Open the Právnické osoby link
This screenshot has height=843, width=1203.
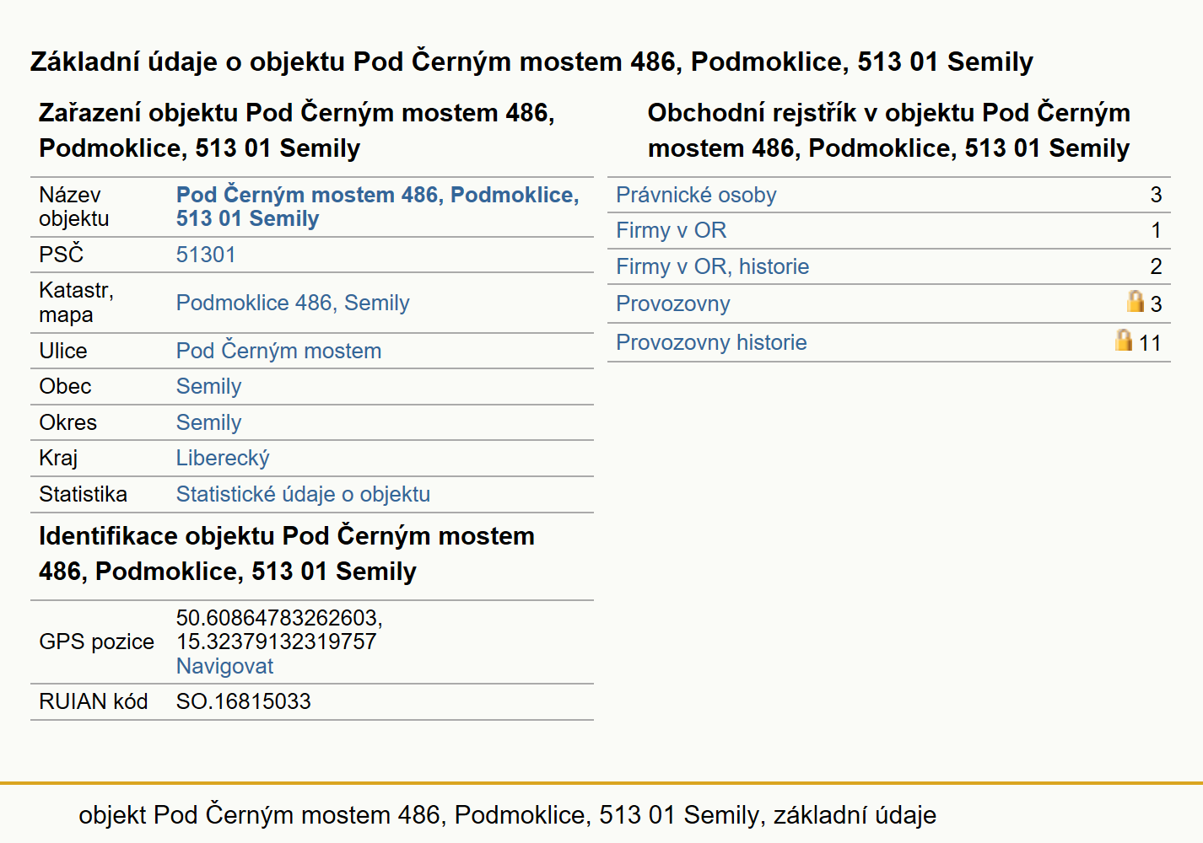[696, 195]
